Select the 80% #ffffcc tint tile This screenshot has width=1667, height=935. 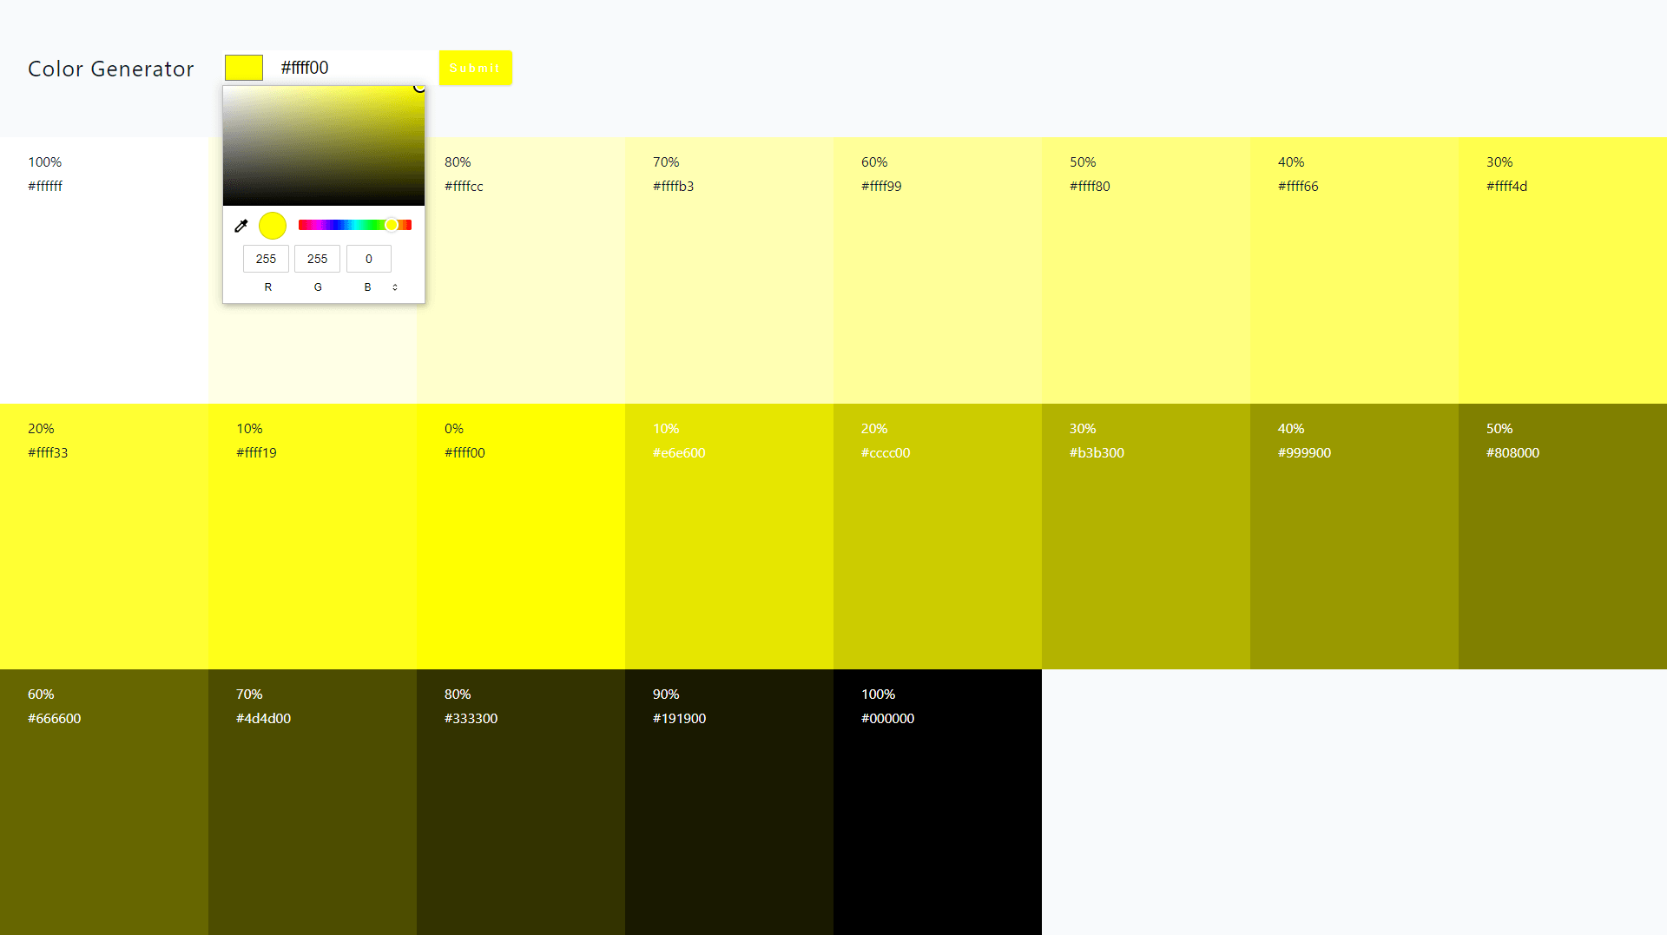pyautogui.click(x=521, y=270)
